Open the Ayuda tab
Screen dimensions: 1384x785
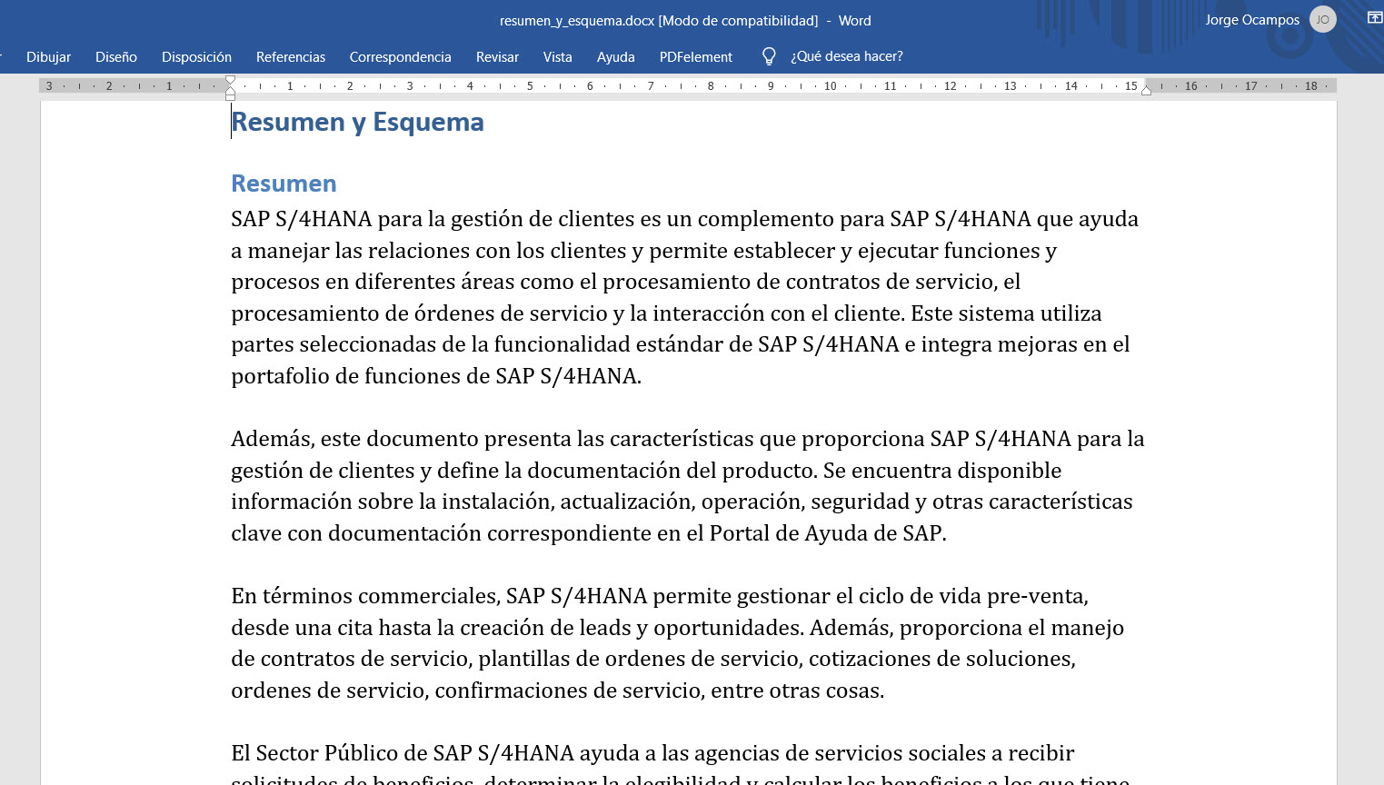point(615,56)
